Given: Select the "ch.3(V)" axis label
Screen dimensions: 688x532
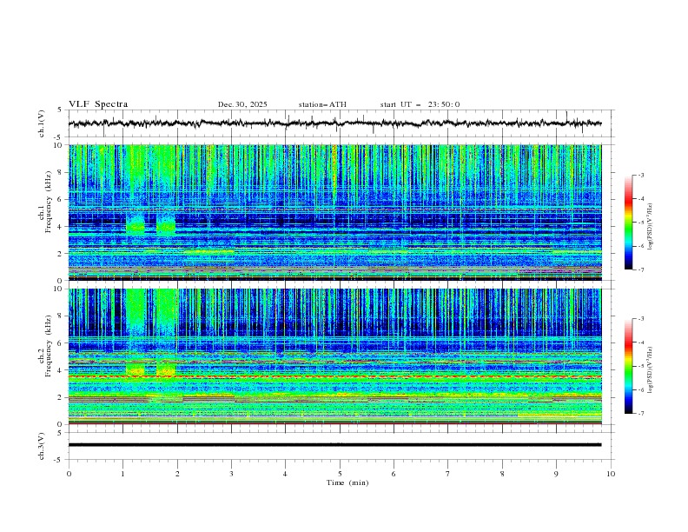Looking at the screenshot, I should coord(41,445).
